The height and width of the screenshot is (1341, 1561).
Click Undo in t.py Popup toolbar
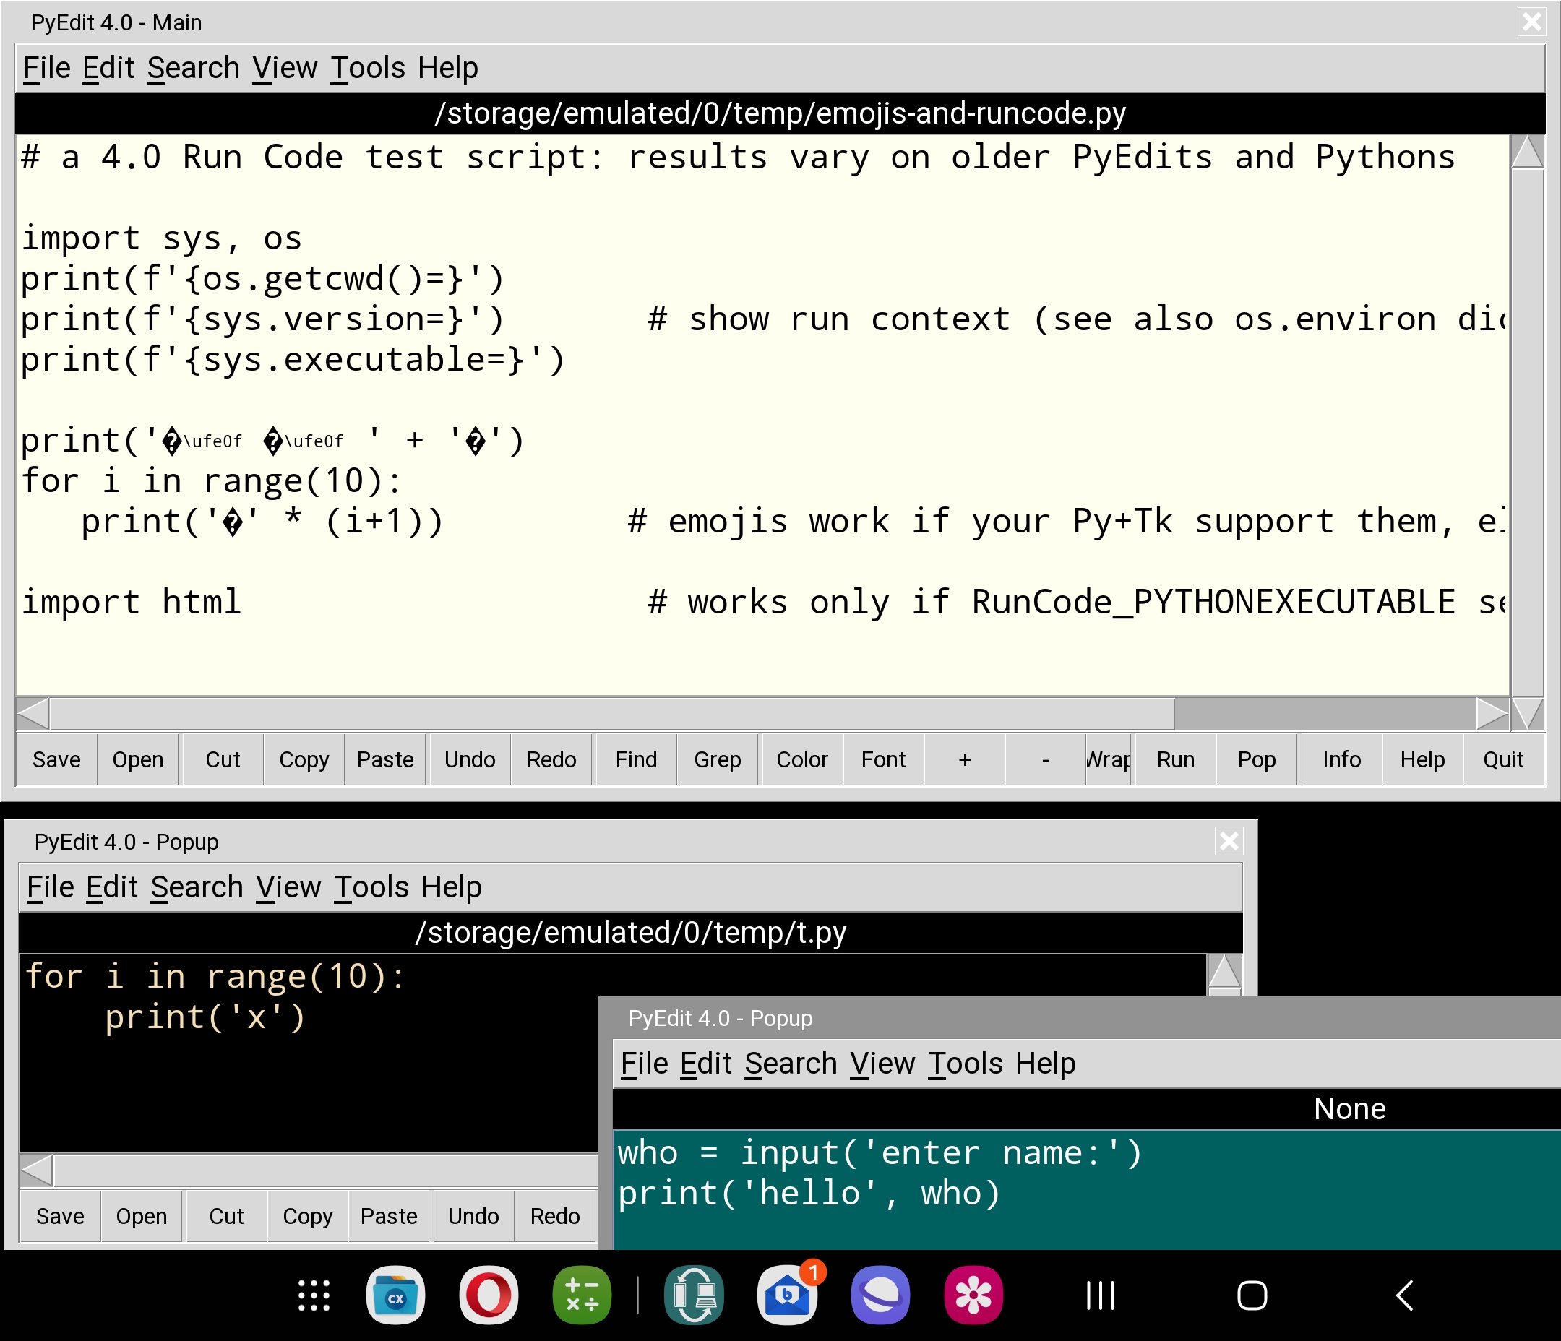point(474,1216)
